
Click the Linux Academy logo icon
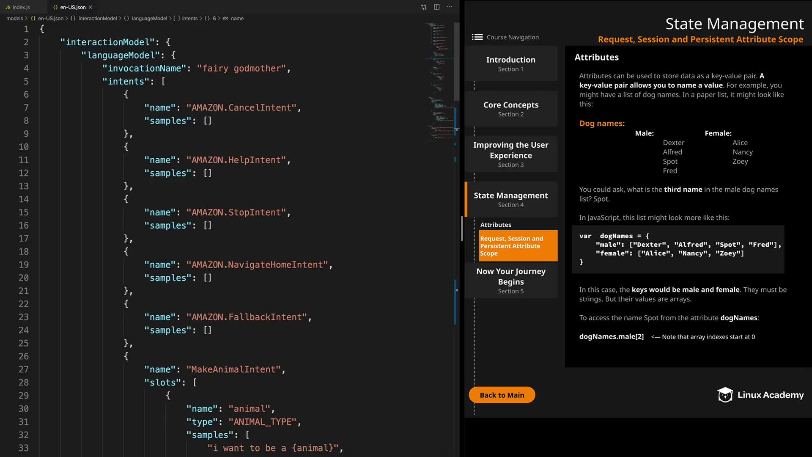click(725, 395)
